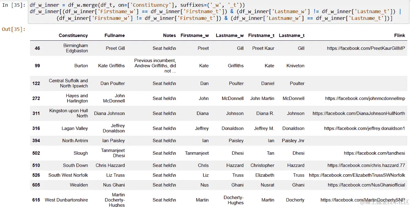Click the North Antrim cell
The image size is (411, 207).
75,141
